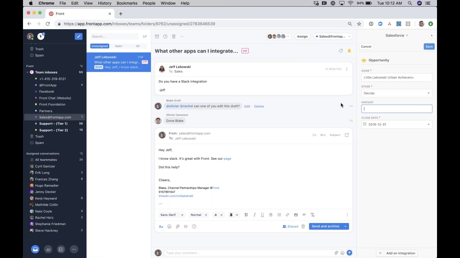The width and height of the screenshot is (460, 258).
Task: Open the Normal text size dropdown
Action: pyautogui.click(x=199, y=215)
